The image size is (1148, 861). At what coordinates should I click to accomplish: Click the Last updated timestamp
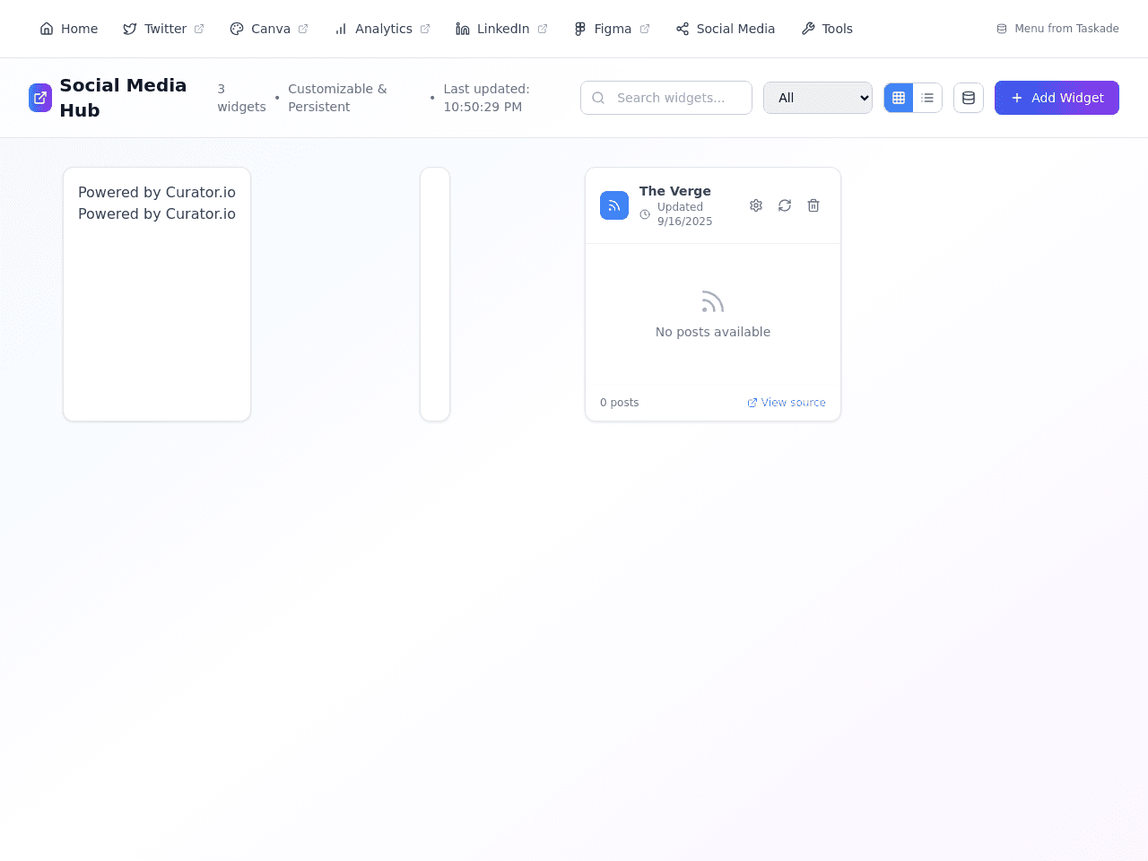point(486,98)
